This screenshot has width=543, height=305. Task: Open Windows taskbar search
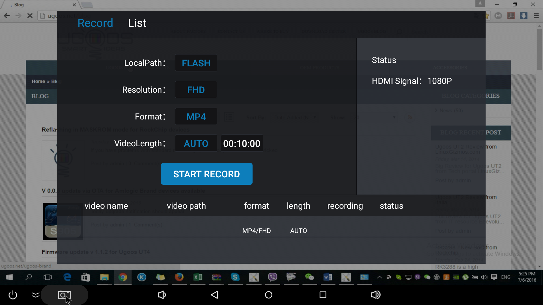pyautogui.click(x=29, y=277)
